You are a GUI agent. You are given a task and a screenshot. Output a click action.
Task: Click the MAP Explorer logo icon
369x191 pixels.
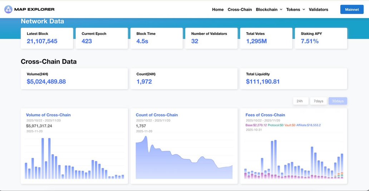(8, 9)
